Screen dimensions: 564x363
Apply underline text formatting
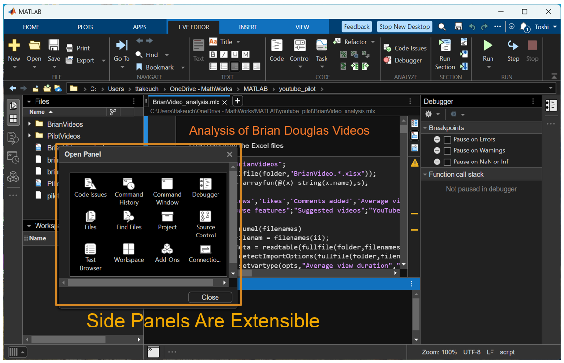coord(235,54)
